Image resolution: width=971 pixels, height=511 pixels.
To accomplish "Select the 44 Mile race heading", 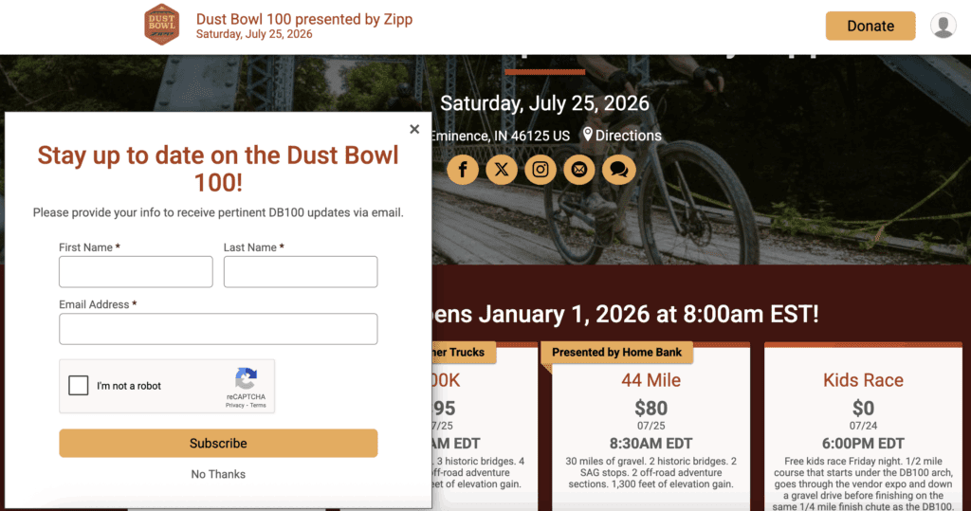I will (650, 380).
